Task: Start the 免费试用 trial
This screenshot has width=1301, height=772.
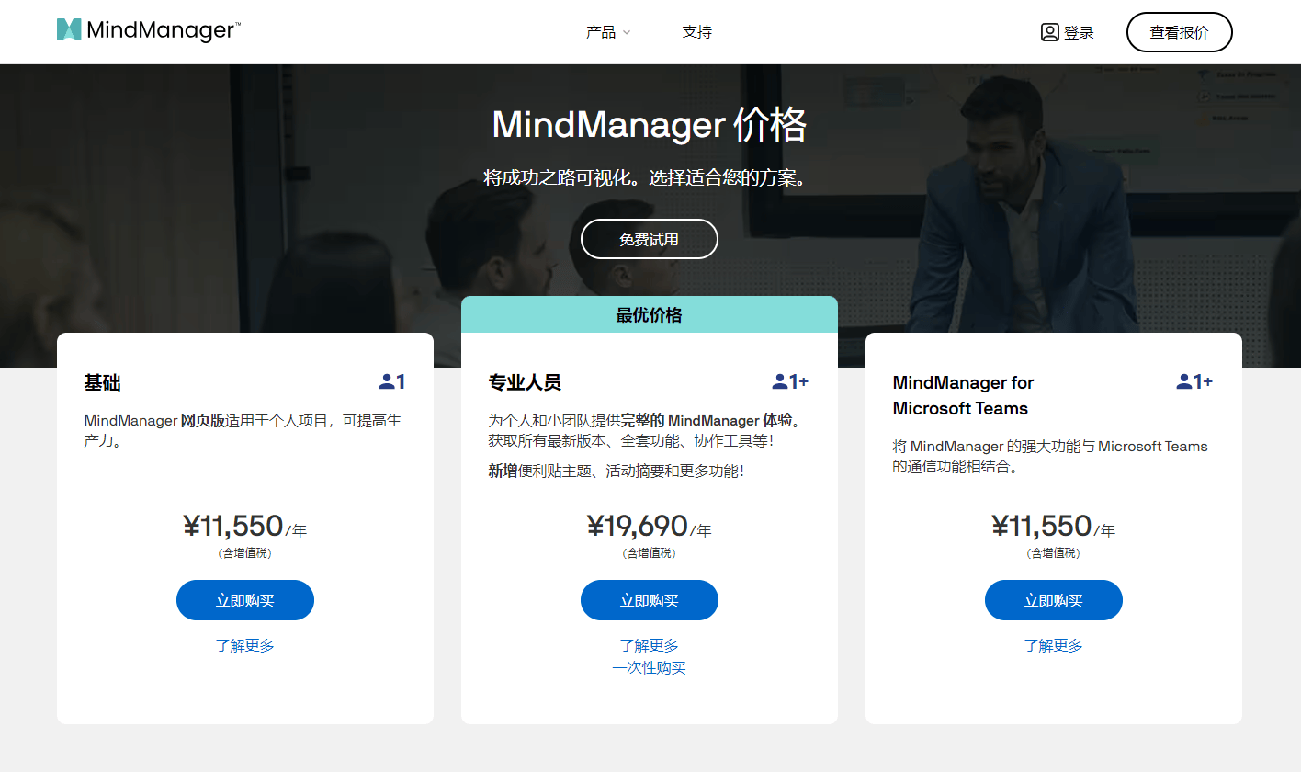Action: [x=649, y=239]
